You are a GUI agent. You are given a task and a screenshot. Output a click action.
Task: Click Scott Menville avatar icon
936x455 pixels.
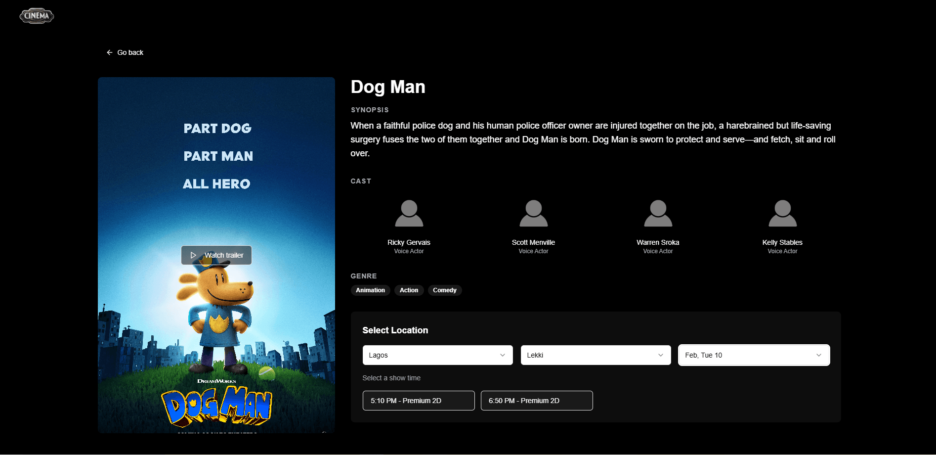coord(533,213)
